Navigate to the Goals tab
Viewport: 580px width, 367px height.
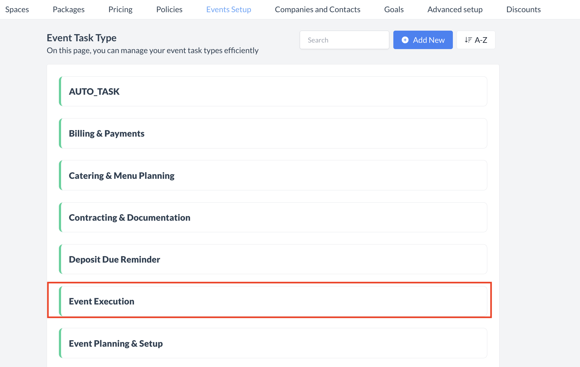pyautogui.click(x=394, y=9)
